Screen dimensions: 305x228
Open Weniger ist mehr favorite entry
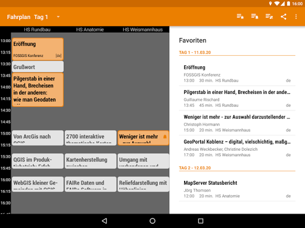237,123
